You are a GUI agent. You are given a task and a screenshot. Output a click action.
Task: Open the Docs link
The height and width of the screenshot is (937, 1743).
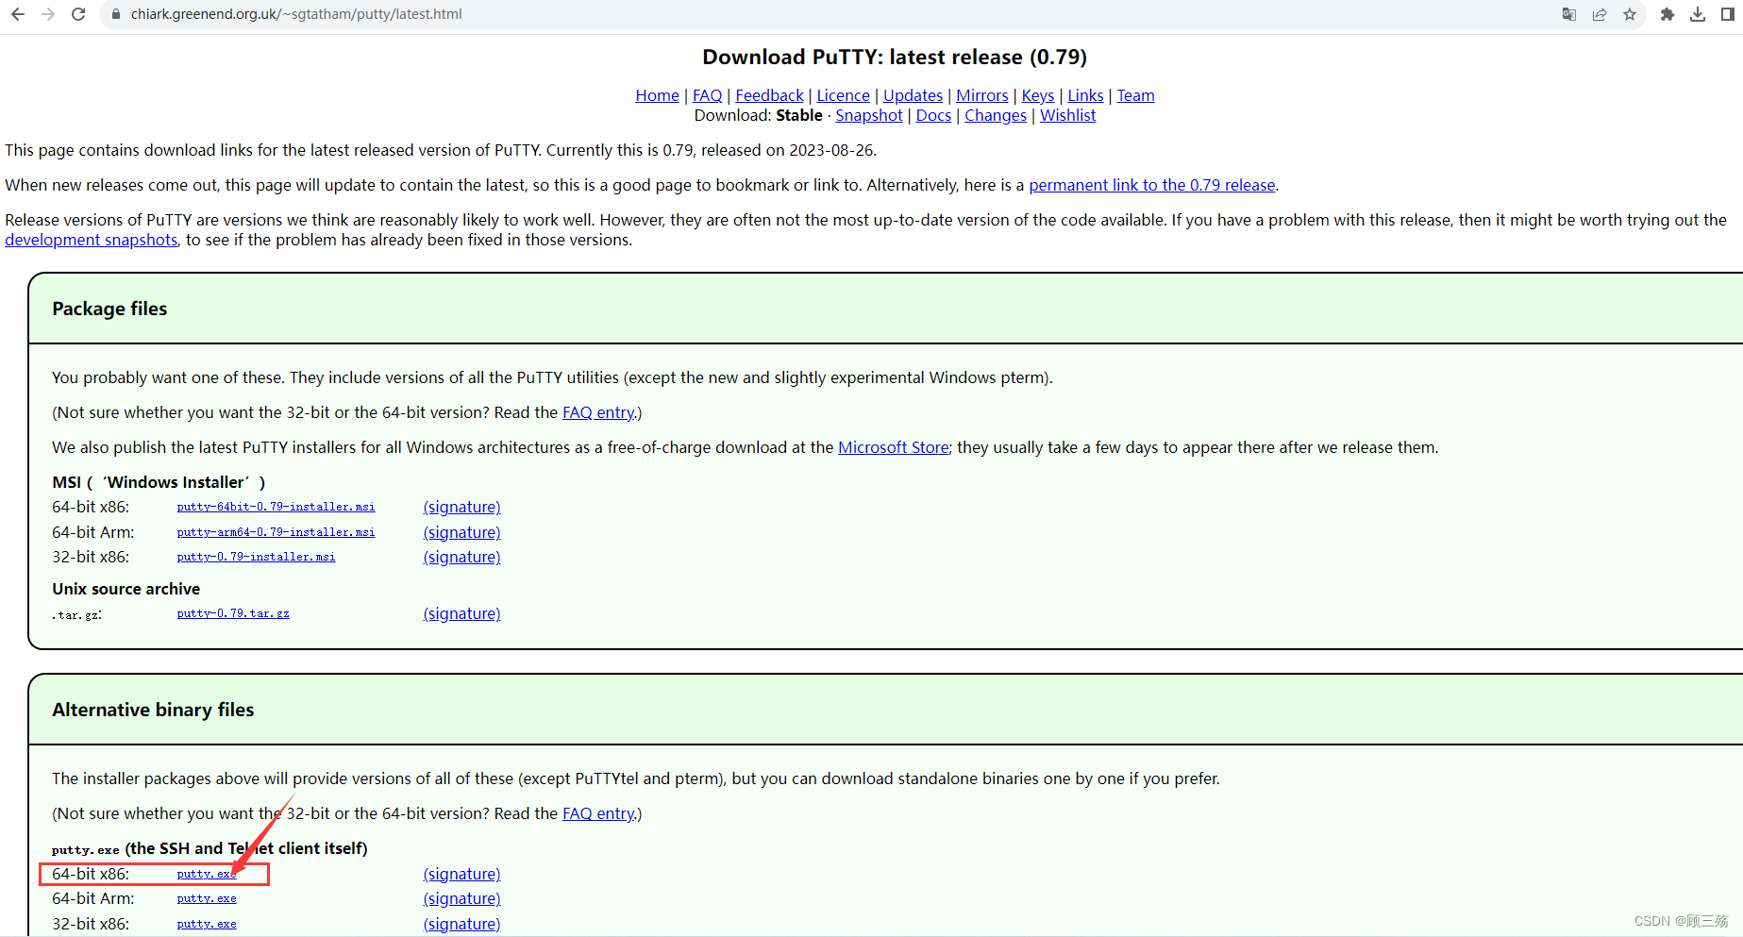tap(933, 115)
